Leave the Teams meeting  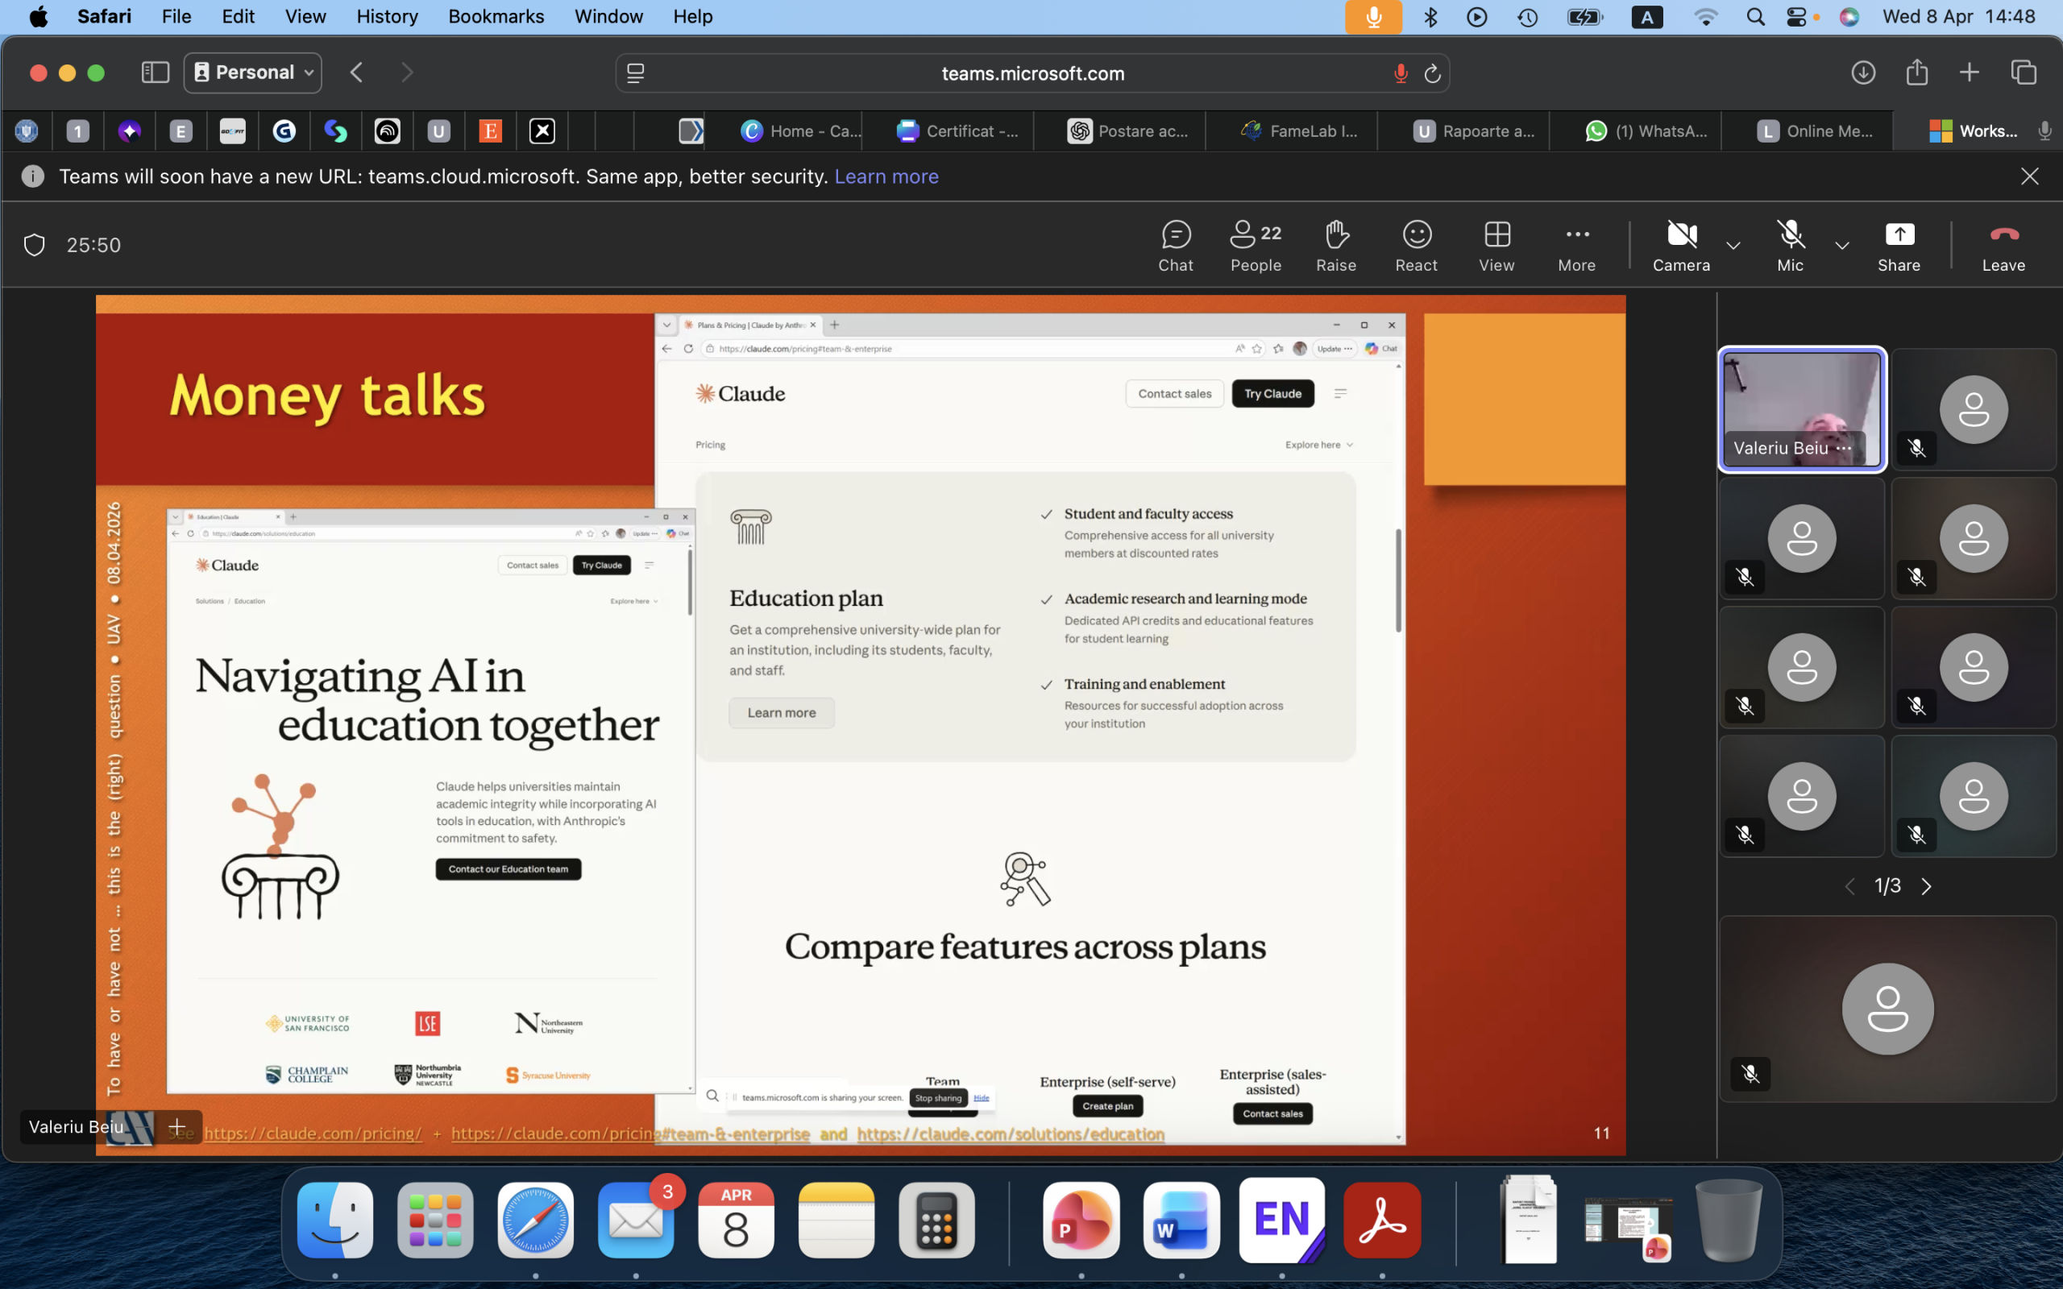[2003, 247]
